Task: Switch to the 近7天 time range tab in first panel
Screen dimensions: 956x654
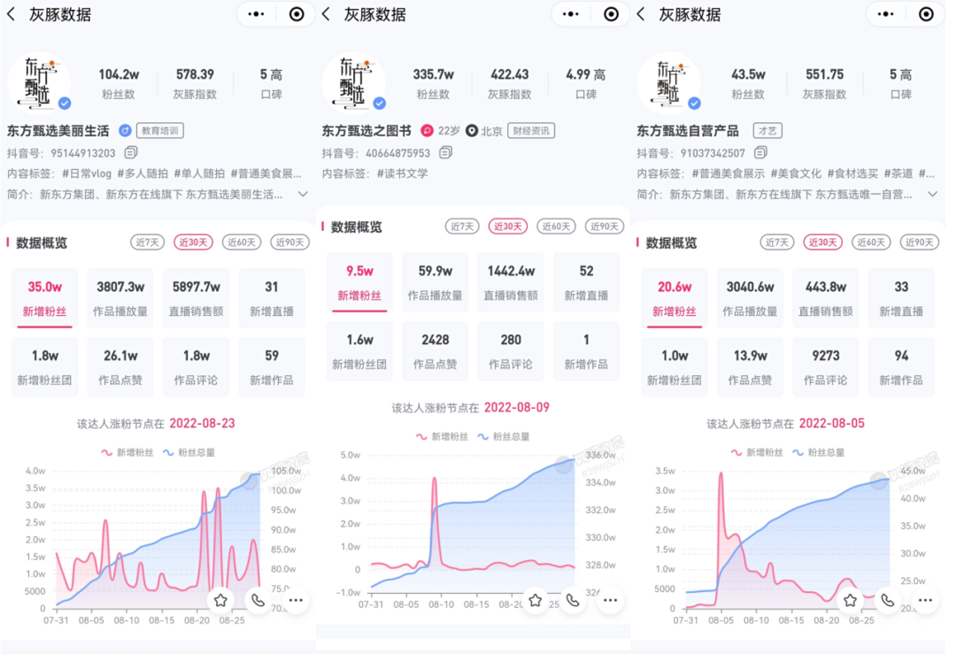Action: click(x=147, y=241)
